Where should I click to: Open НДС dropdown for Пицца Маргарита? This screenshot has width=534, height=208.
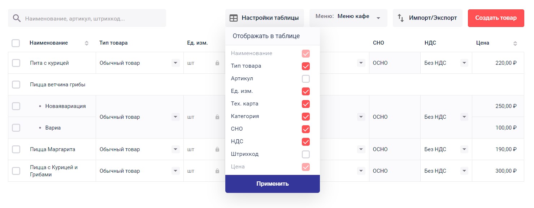[464, 149]
